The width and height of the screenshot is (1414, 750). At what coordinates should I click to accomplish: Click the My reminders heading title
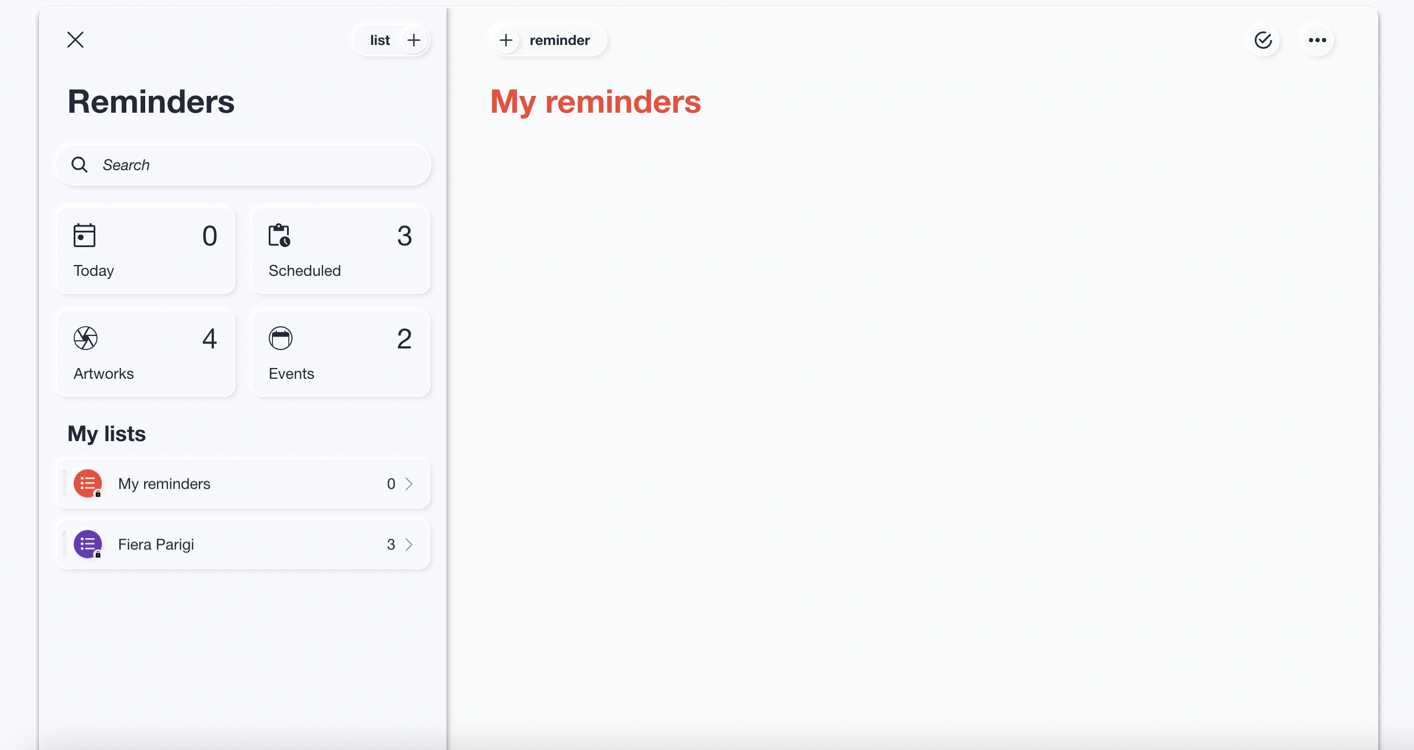(x=595, y=102)
